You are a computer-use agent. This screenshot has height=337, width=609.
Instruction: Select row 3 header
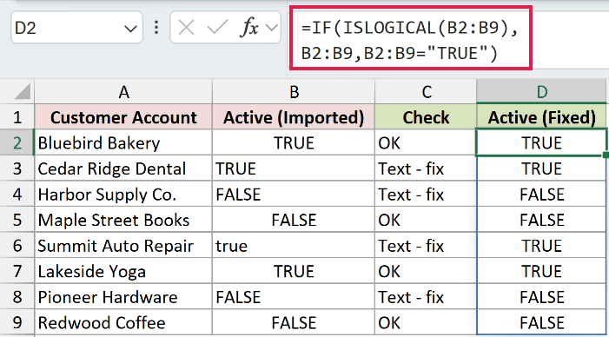coord(17,168)
